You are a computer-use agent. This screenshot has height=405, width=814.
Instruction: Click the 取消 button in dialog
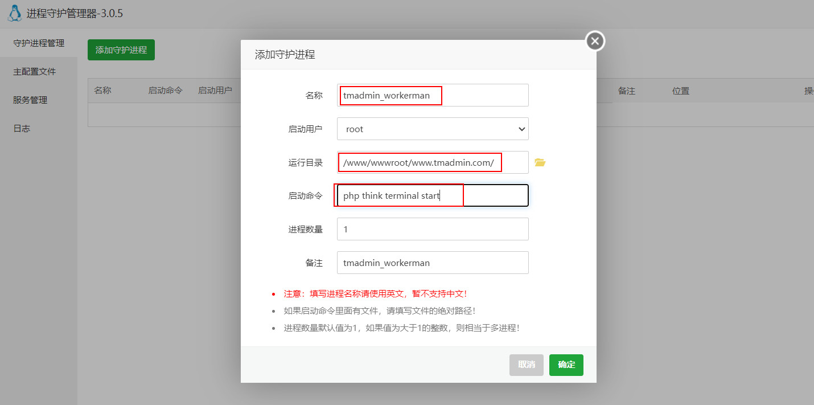click(x=526, y=365)
